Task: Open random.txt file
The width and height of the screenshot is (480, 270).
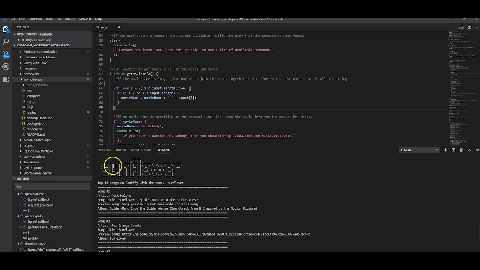Action: pos(34,129)
